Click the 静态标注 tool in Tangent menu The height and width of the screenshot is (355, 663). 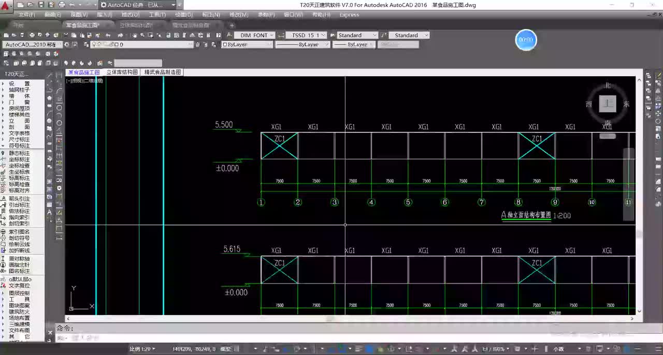tap(19, 153)
